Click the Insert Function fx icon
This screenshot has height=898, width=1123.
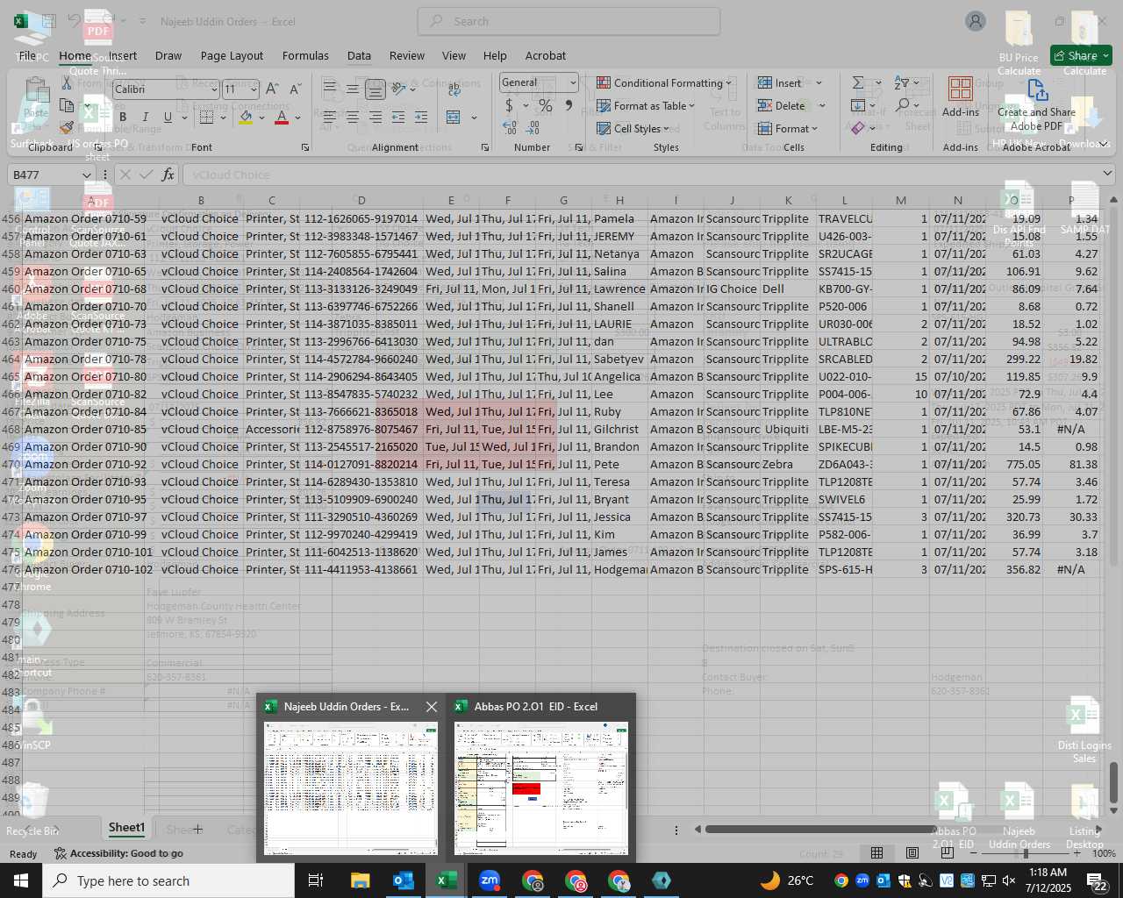(x=168, y=175)
